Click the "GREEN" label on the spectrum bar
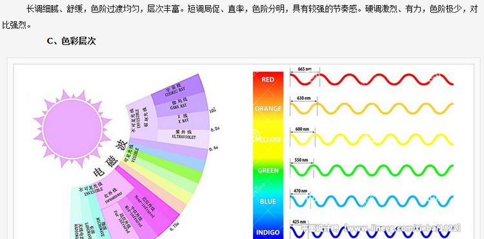The height and width of the screenshot is (239, 484). coord(268,170)
